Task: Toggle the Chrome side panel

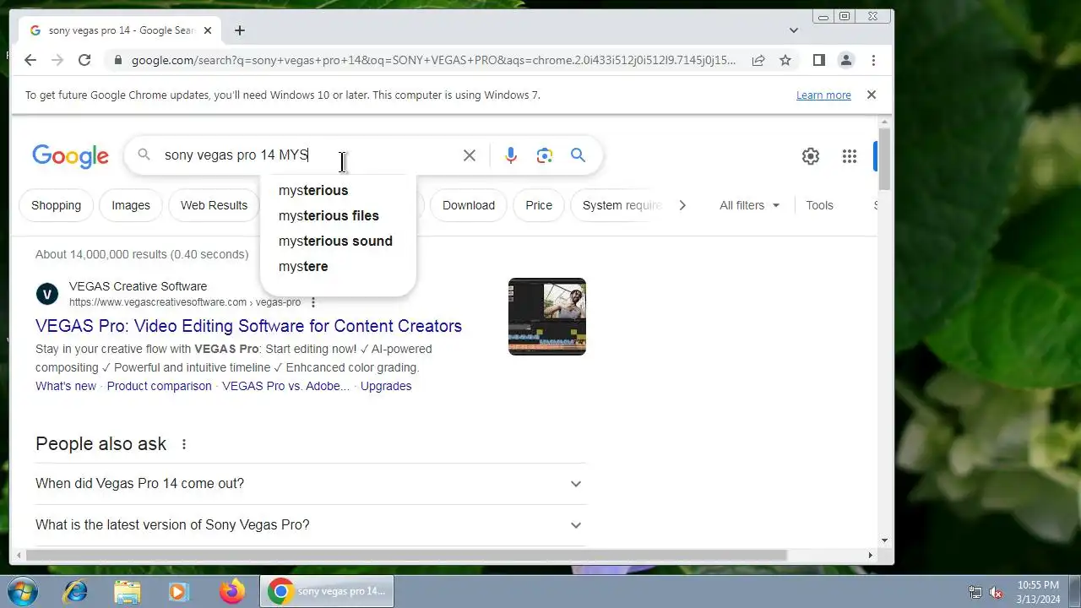Action: pos(818,60)
